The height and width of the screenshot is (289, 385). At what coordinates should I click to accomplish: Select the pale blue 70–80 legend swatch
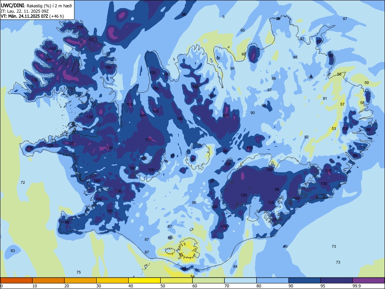[240, 281]
